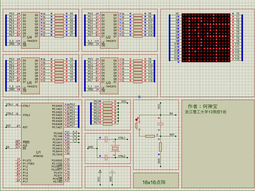Click the '16x16点阵' title text
This screenshot has width=255, height=191.
154,182
